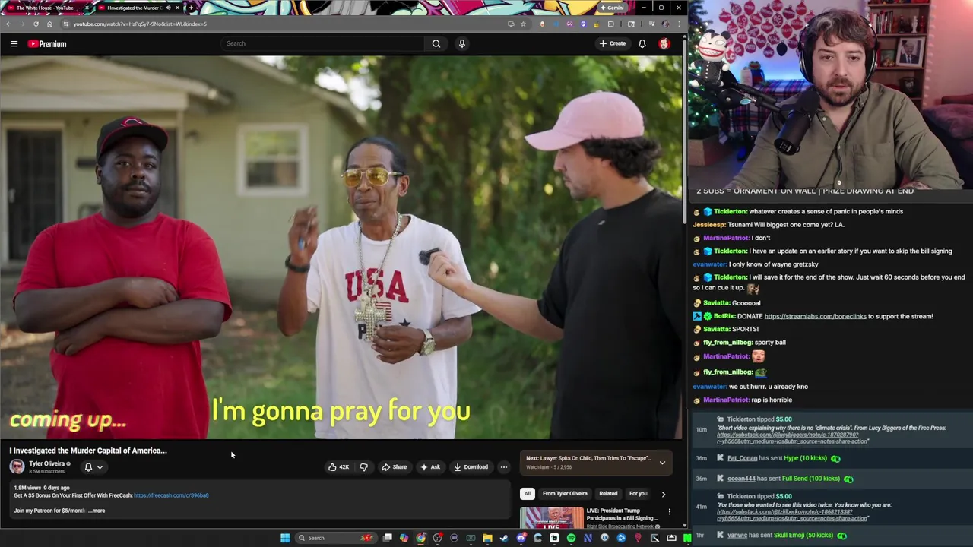Select the All filter chip
973x547 pixels.
click(527, 494)
